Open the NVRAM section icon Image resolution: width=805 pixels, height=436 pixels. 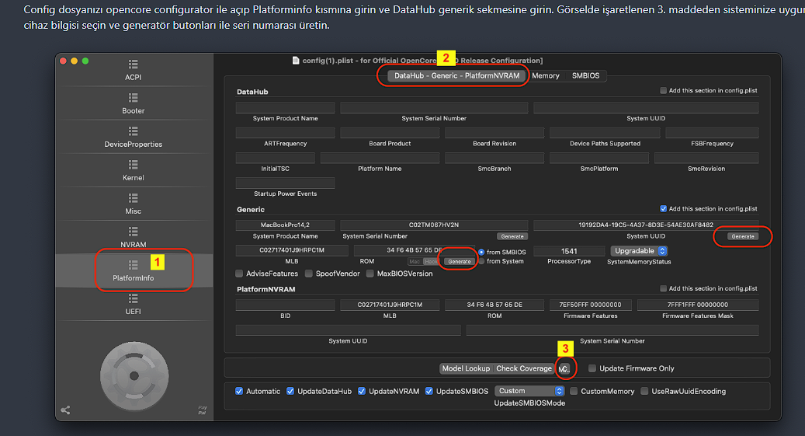pyautogui.click(x=133, y=232)
